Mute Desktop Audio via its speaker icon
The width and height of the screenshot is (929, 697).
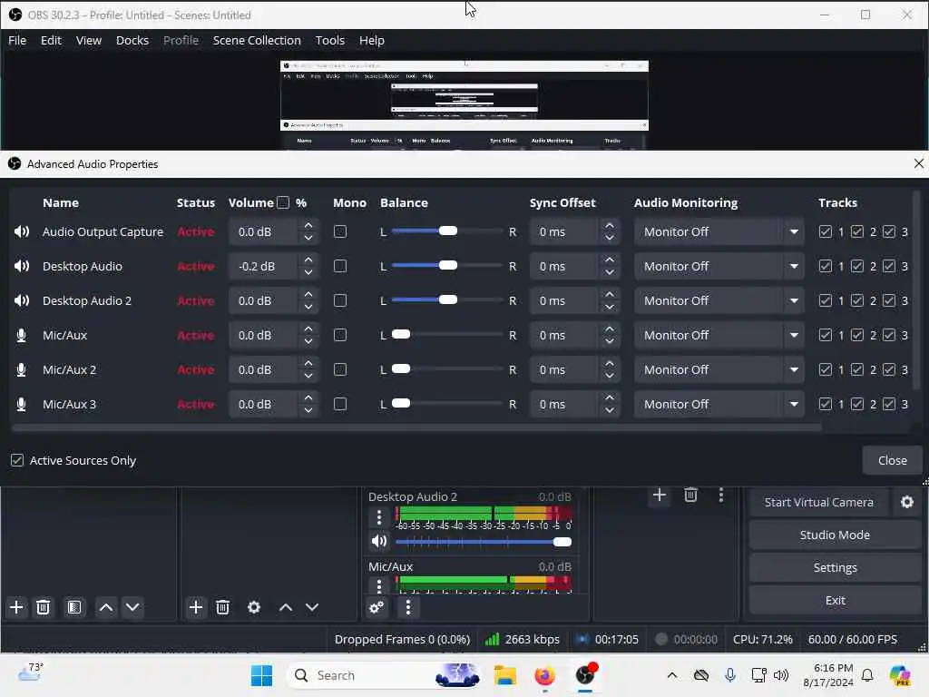22,266
